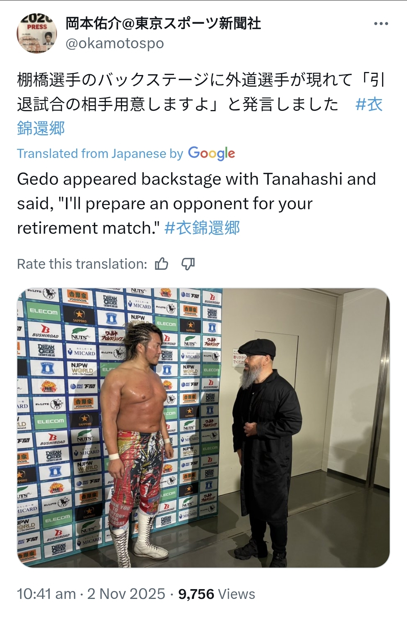
Task: Open the author display name 岡本佑介@東京スポーツ新聞社
Action: pyautogui.click(x=163, y=23)
